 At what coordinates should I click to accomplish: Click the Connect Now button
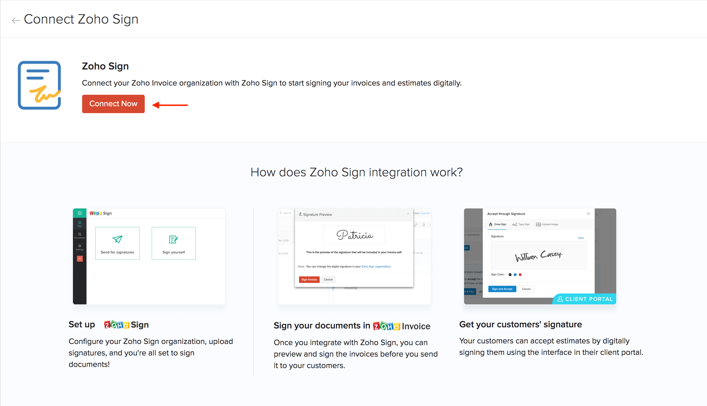coord(113,104)
